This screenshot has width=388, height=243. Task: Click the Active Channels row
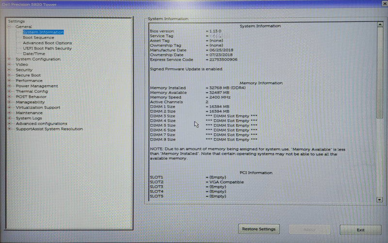[179, 102]
